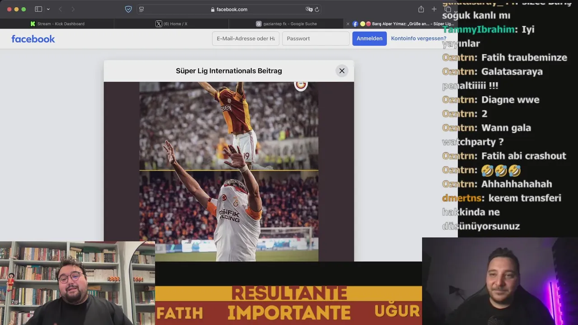The image size is (578, 325).
Task: Click the Galatasaray crest in the photo
Action: point(301,85)
